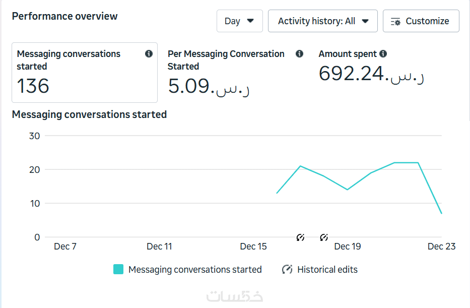Select the Messaging conversations started metric card

pos(85,73)
